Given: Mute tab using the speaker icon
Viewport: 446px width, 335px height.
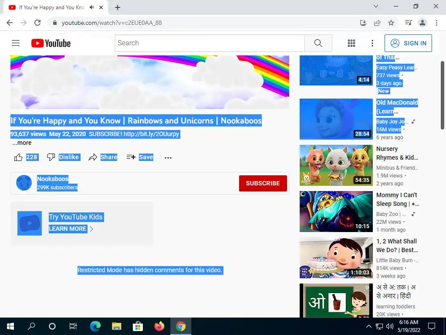Looking at the screenshot, I should pyautogui.click(x=91, y=7).
